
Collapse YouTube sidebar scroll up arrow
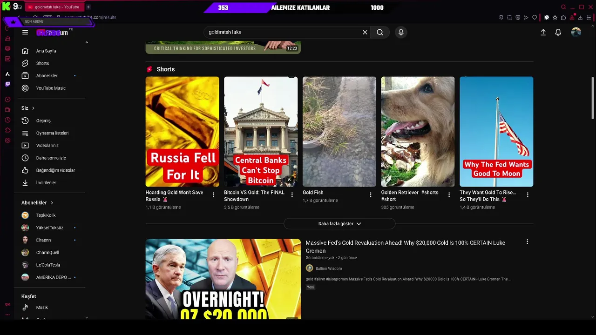click(87, 42)
